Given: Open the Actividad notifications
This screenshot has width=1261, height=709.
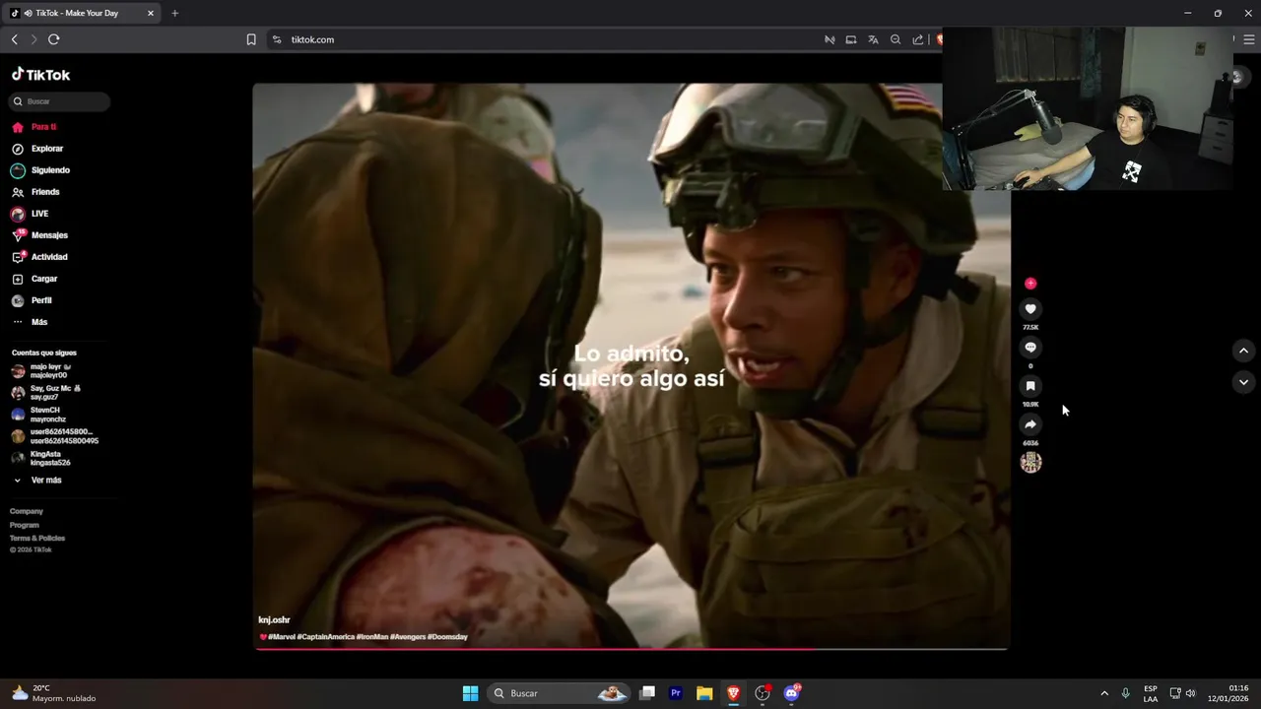Looking at the screenshot, I should pyautogui.click(x=39, y=257).
